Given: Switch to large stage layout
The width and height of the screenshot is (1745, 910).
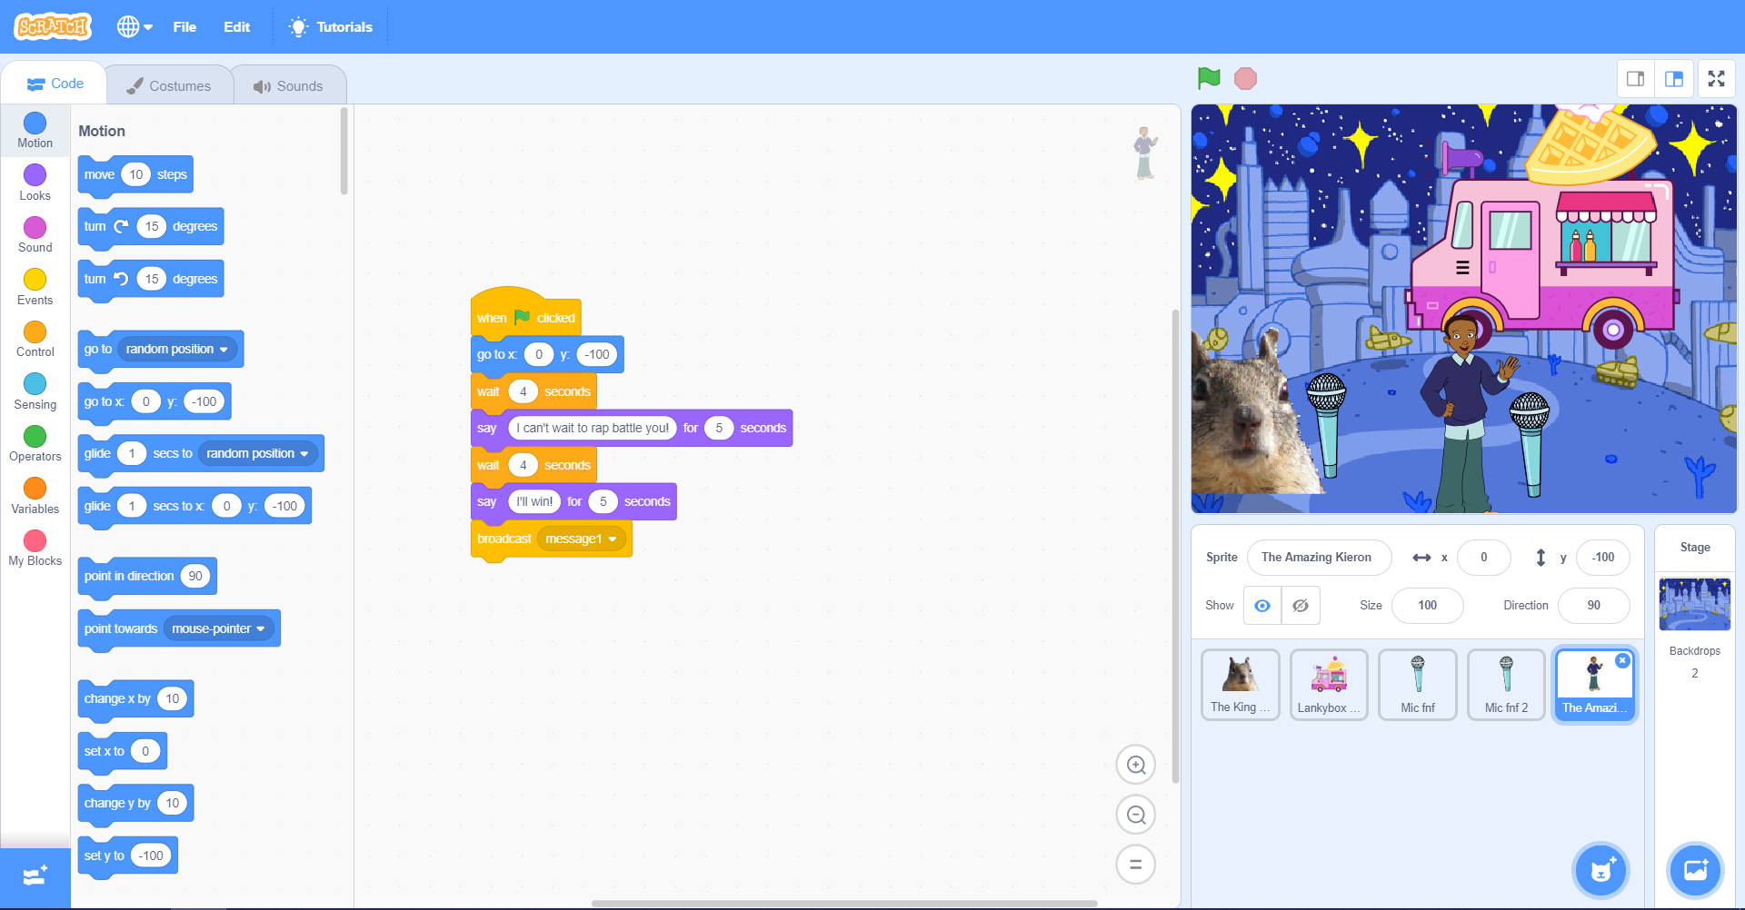Looking at the screenshot, I should coord(1674,79).
